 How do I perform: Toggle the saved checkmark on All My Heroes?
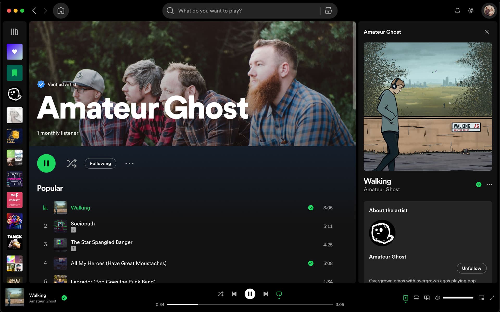pos(310,263)
